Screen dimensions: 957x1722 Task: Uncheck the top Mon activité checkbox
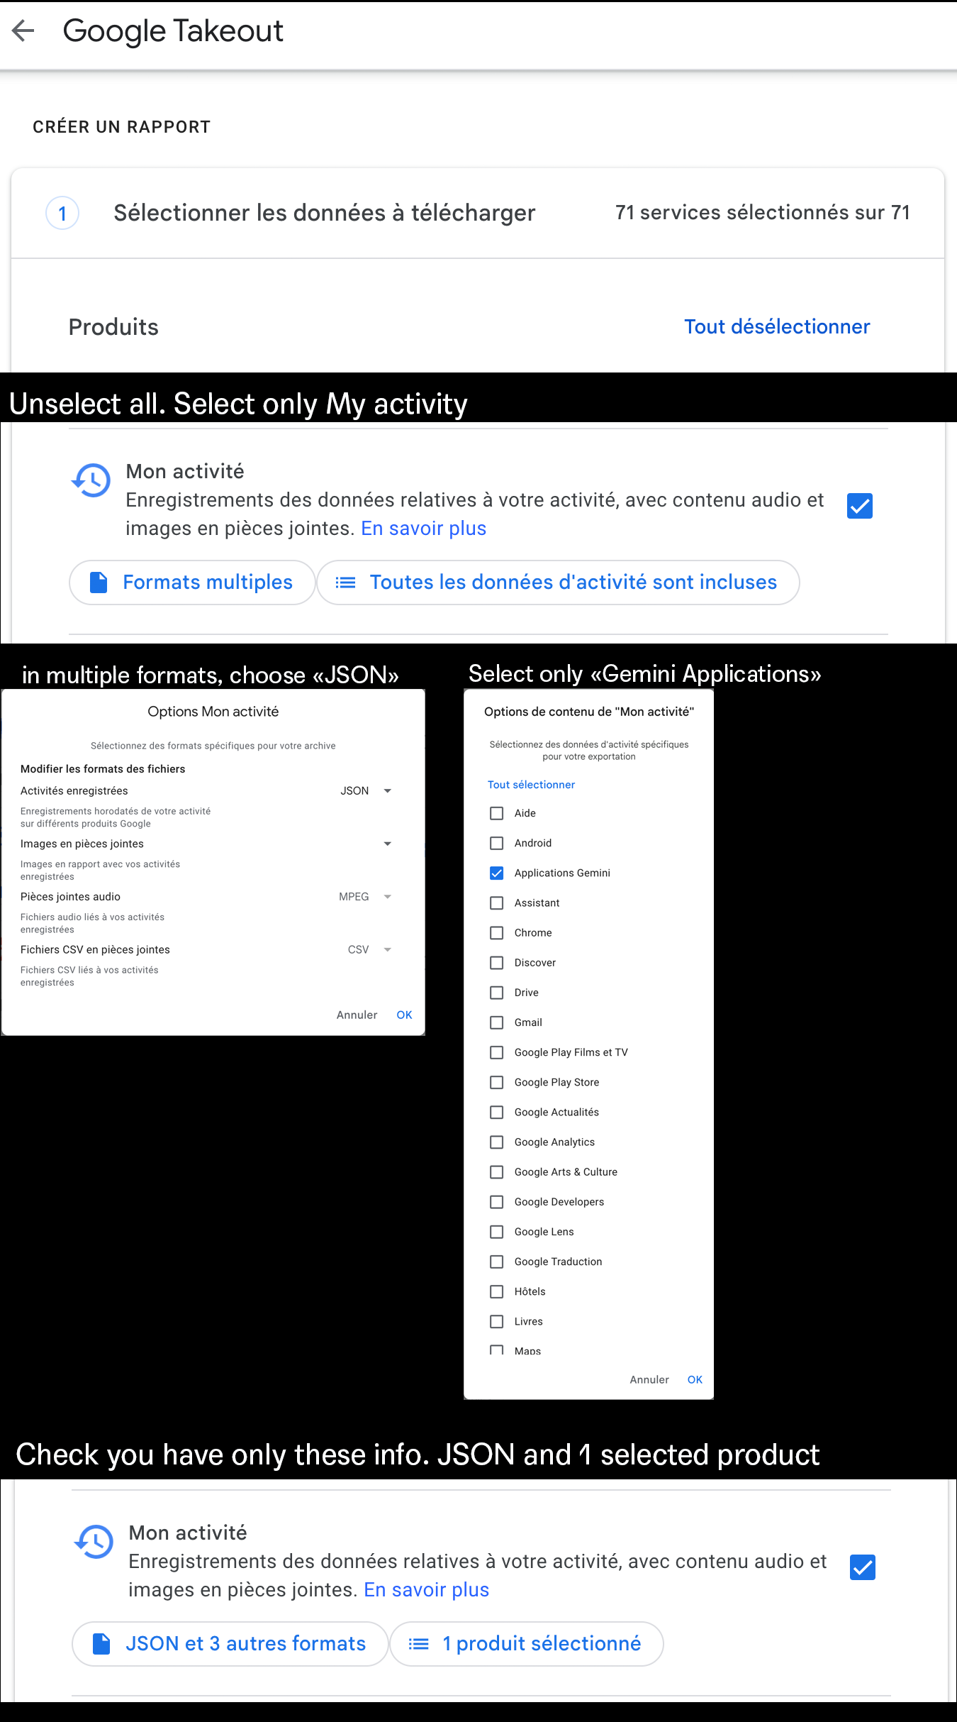tap(860, 506)
